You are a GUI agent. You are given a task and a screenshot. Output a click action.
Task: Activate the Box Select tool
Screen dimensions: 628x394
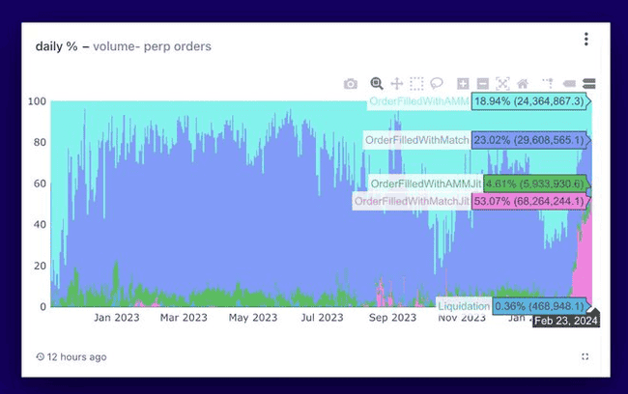coord(416,84)
